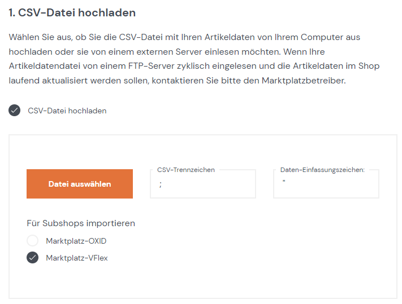This screenshot has width=402, height=304.
Task: Click the Daten-Einfassungszeichen field legend
Action: click(x=322, y=170)
